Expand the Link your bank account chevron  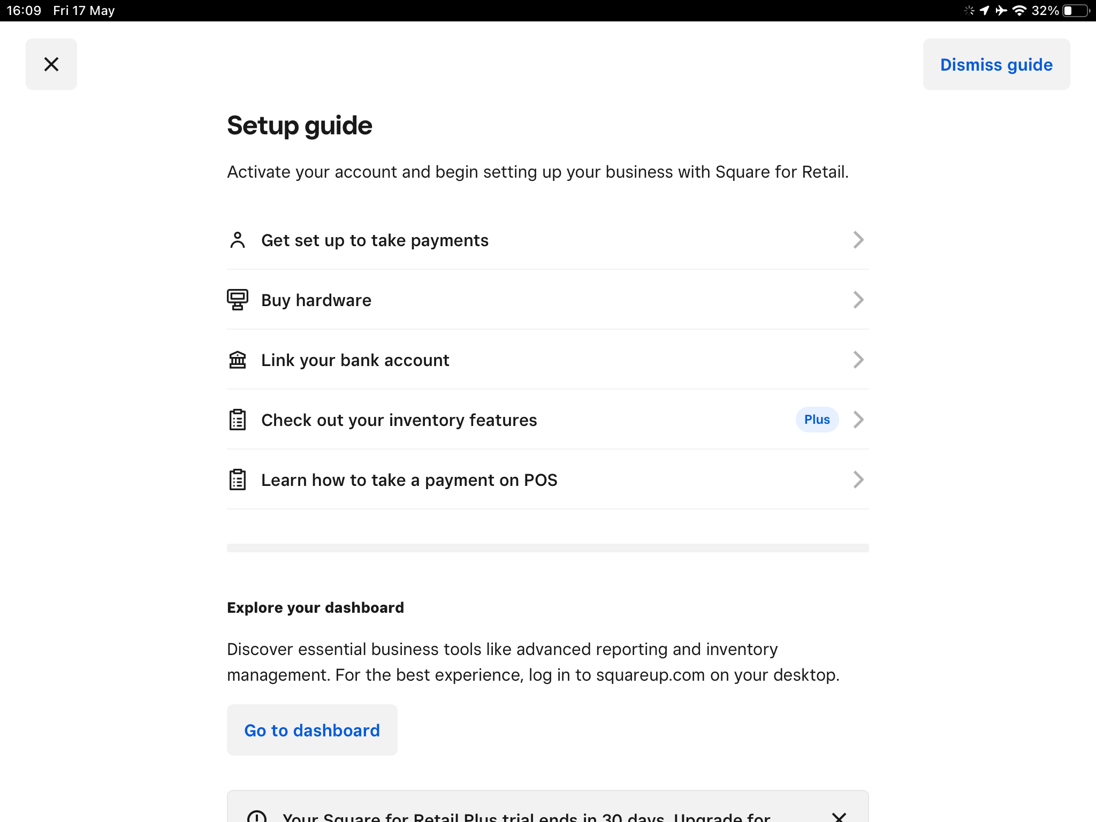(858, 360)
